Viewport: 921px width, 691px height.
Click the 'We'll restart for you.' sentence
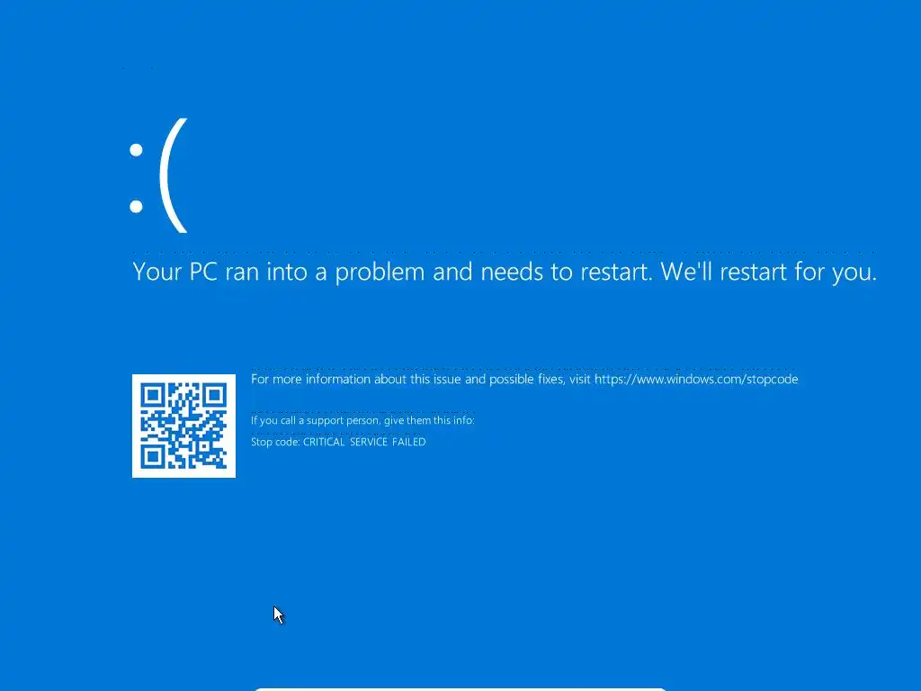[x=768, y=272]
